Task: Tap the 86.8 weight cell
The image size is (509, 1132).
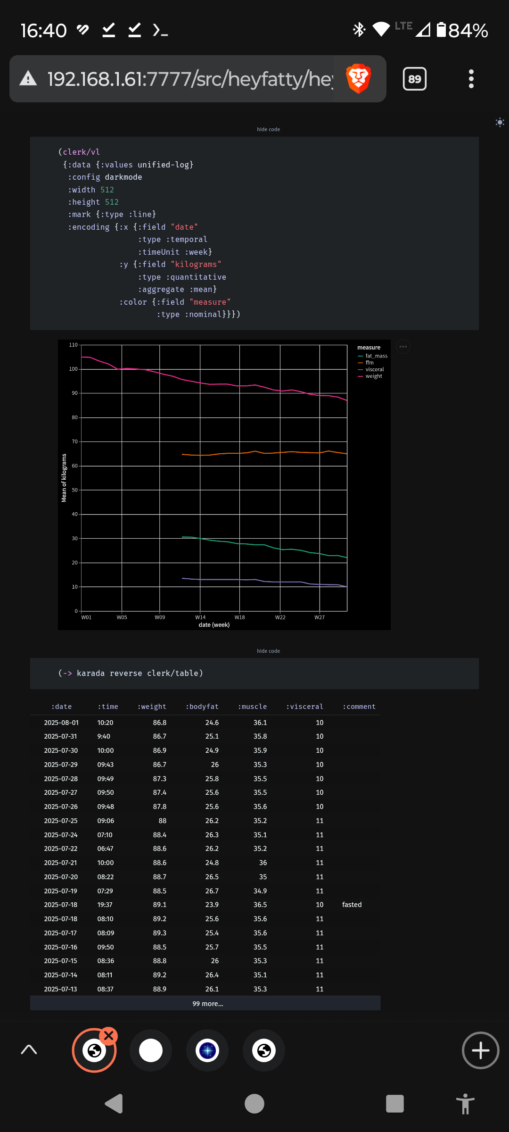Action: (x=160, y=723)
